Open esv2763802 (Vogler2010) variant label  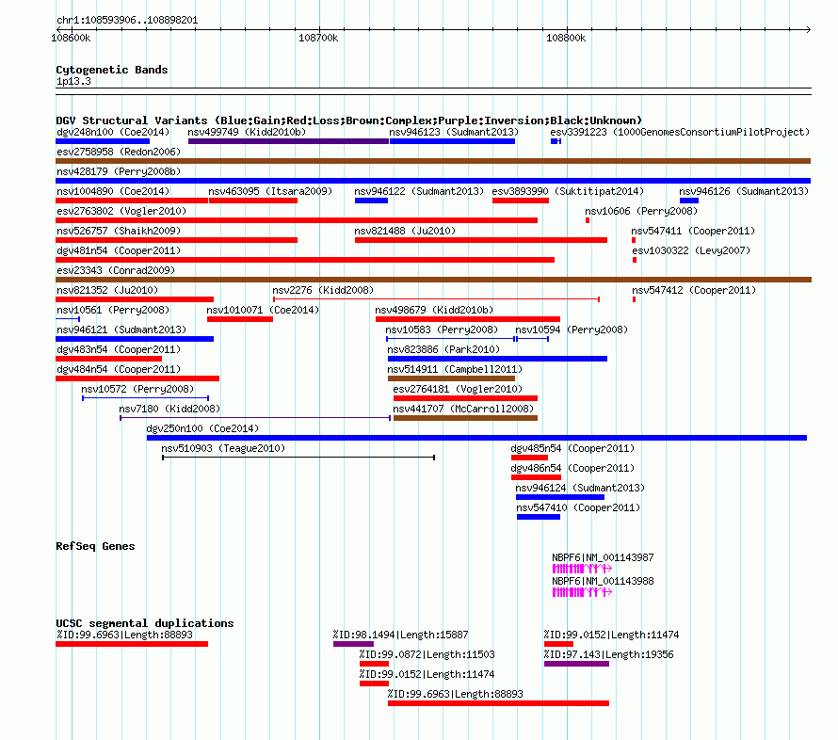coord(121,211)
